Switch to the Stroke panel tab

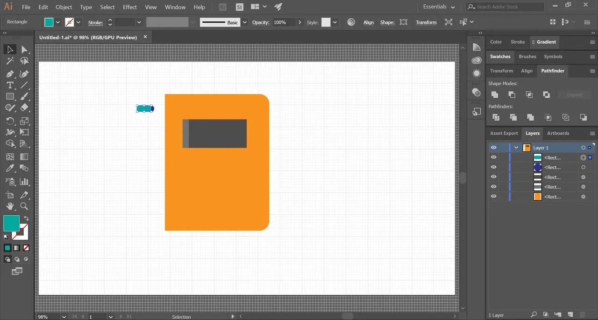[517, 42]
